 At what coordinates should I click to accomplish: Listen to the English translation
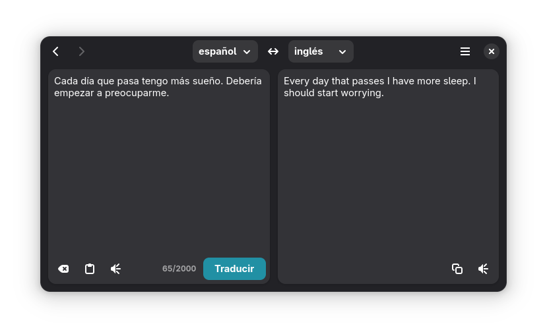(483, 269)
